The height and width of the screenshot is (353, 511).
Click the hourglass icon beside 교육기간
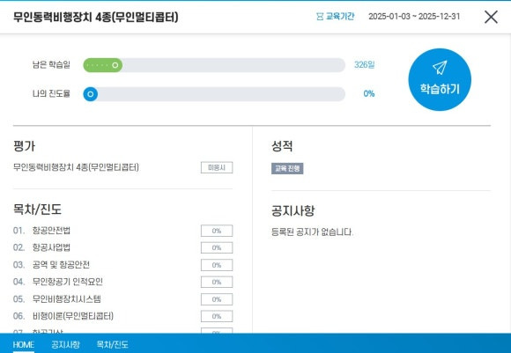(320, 16)
